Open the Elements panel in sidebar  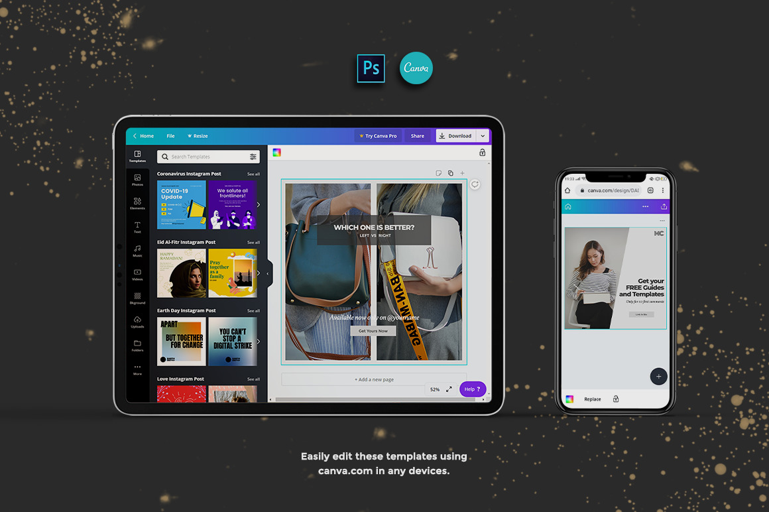click(137, 203)
